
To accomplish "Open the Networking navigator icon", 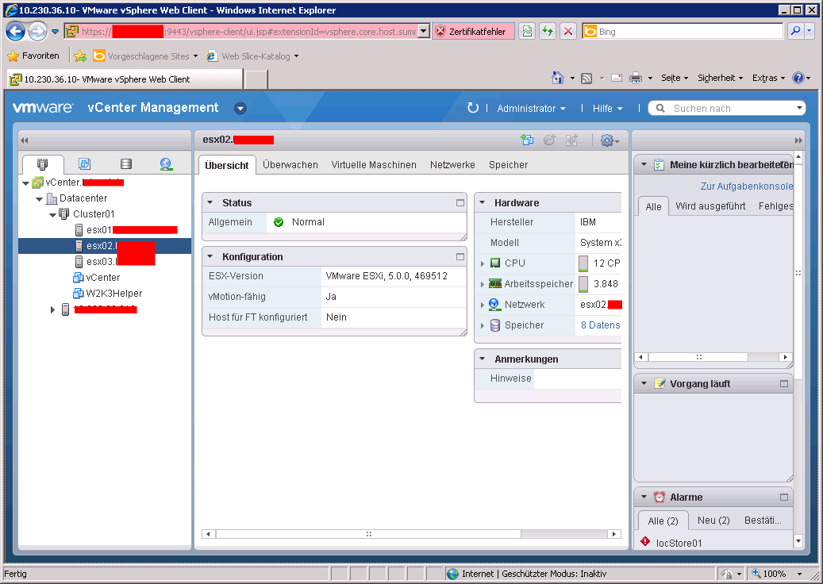I will [x=165, y=164].
